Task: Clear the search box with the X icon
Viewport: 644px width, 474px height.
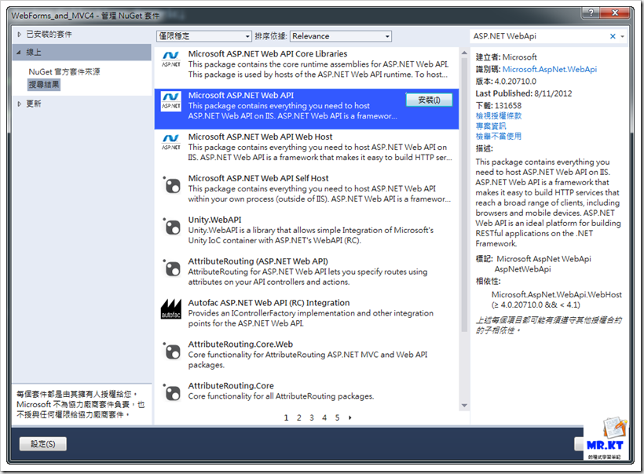Action: (613, 36)
